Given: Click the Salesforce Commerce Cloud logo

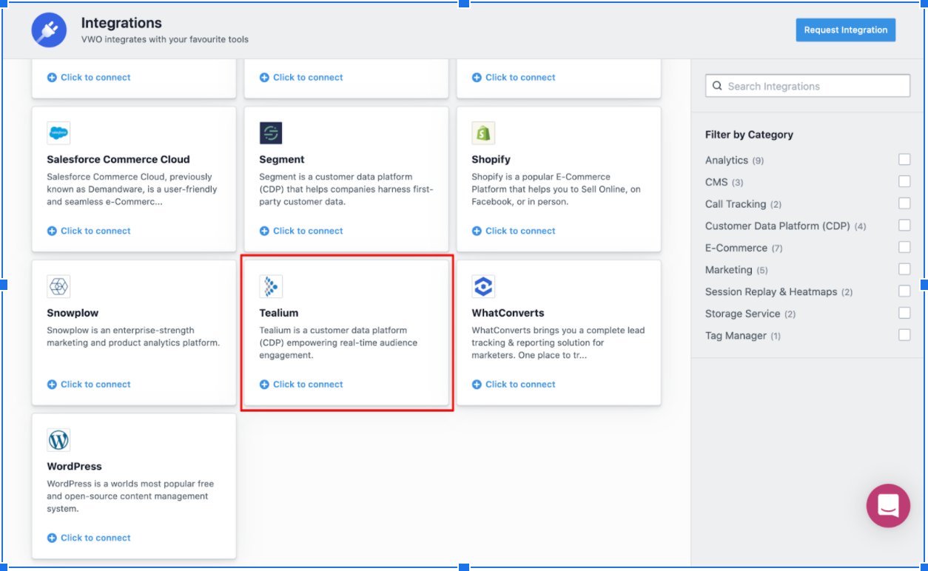Looking at the screenshot, I should point(58,133).
